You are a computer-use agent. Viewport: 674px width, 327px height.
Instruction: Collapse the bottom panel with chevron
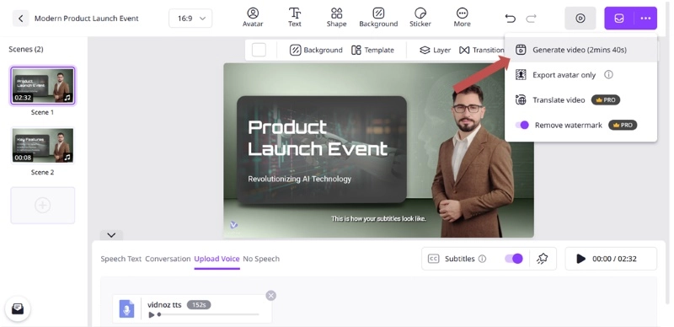click(x=111, y=235)
